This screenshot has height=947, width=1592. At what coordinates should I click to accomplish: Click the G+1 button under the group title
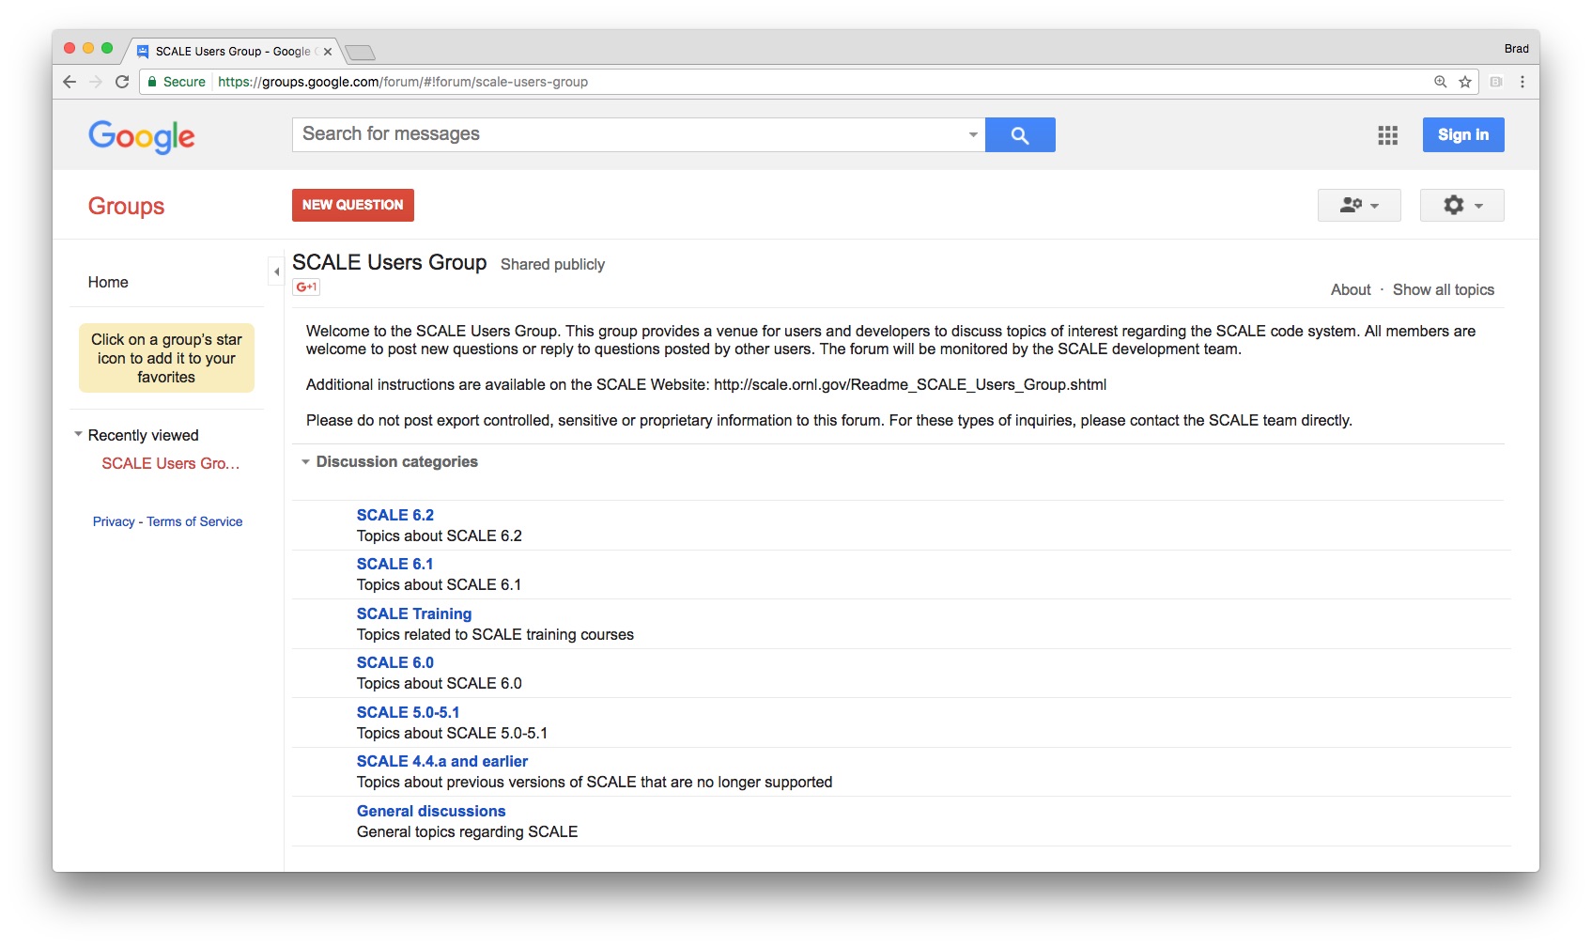[306, 287]
